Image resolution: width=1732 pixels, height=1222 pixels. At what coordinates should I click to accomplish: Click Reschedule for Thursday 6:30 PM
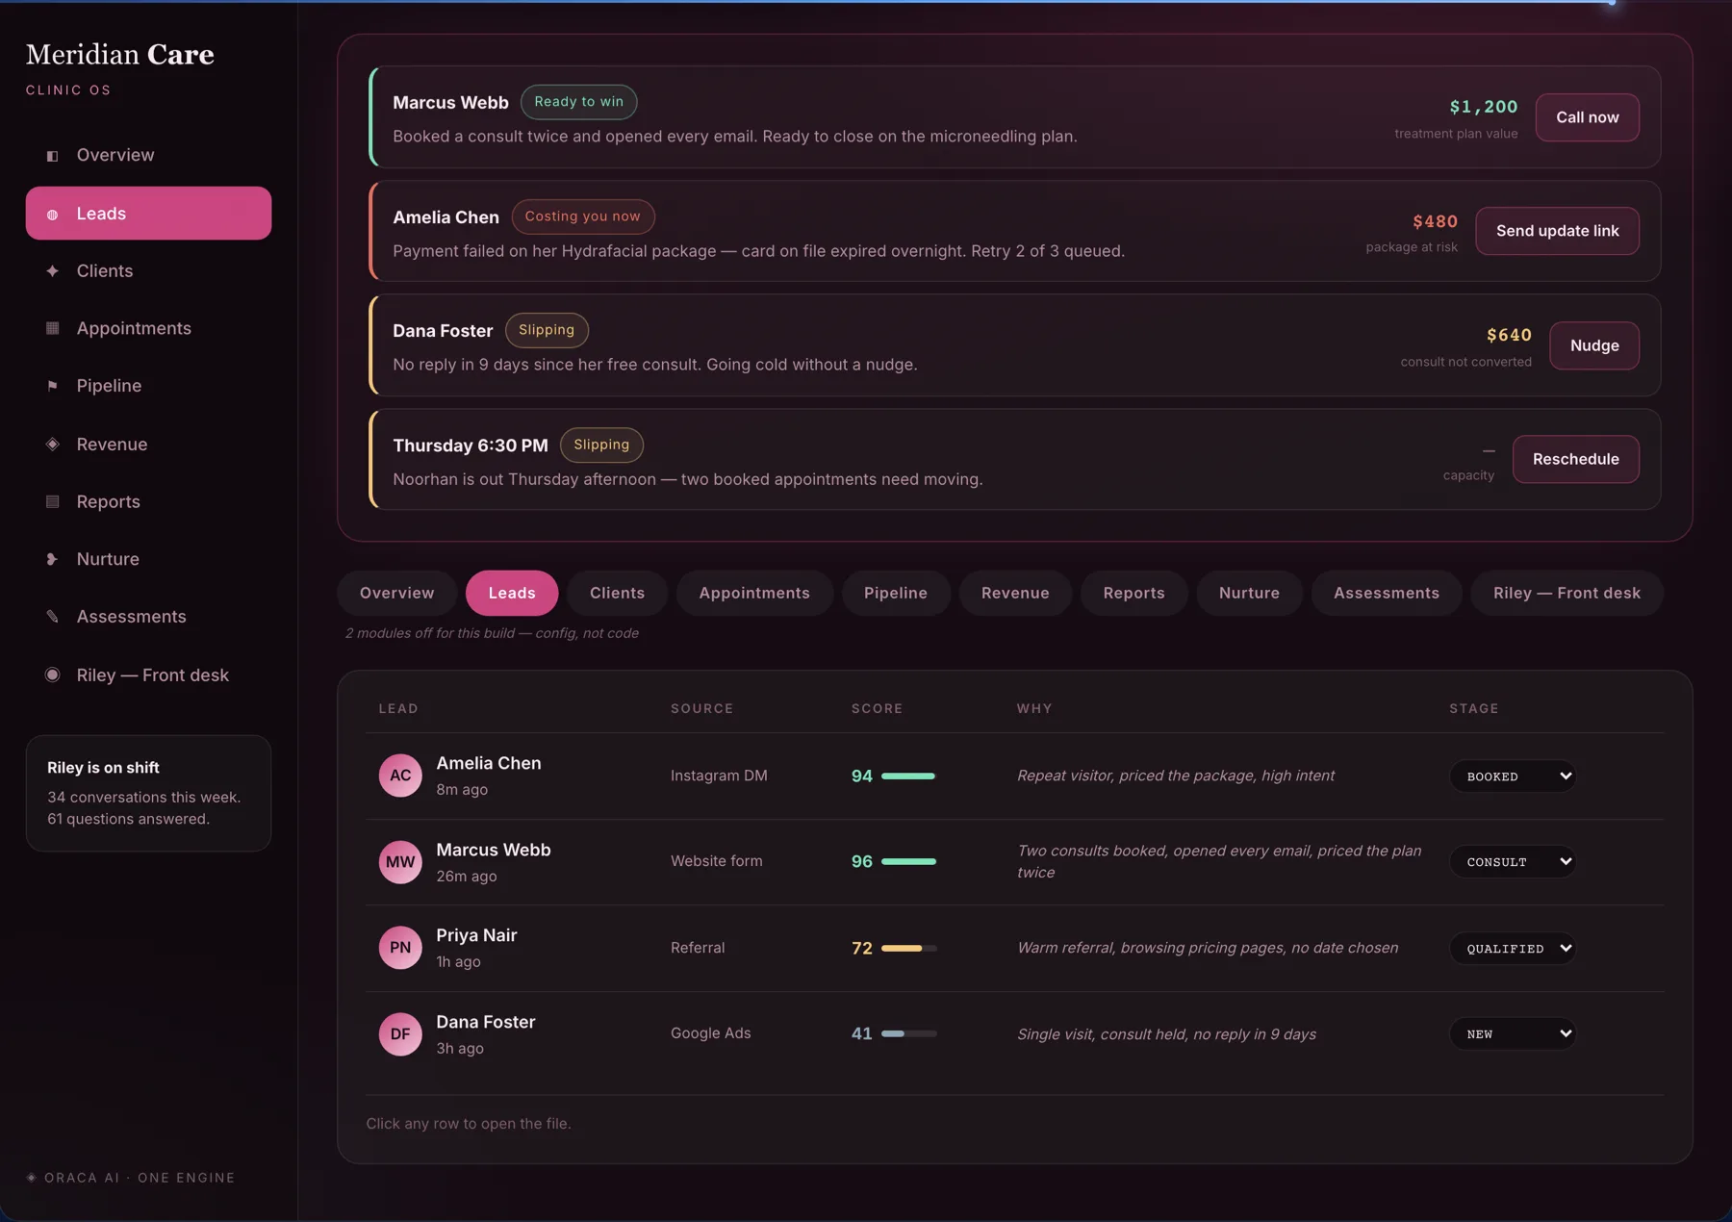[x=1576, y=459]
